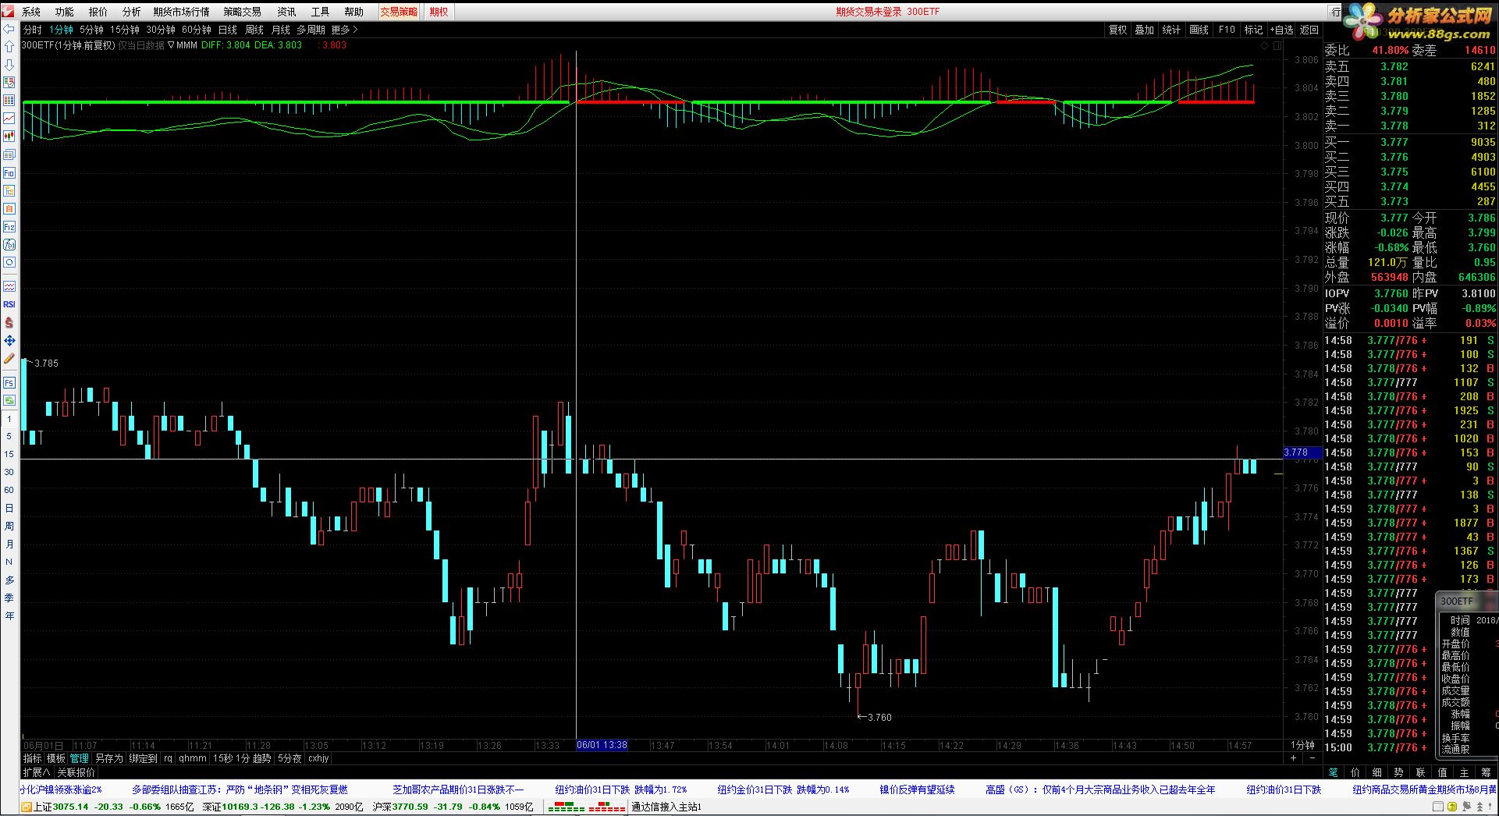
Task: Click the 返回 return button
Action: pos(1309,30)
